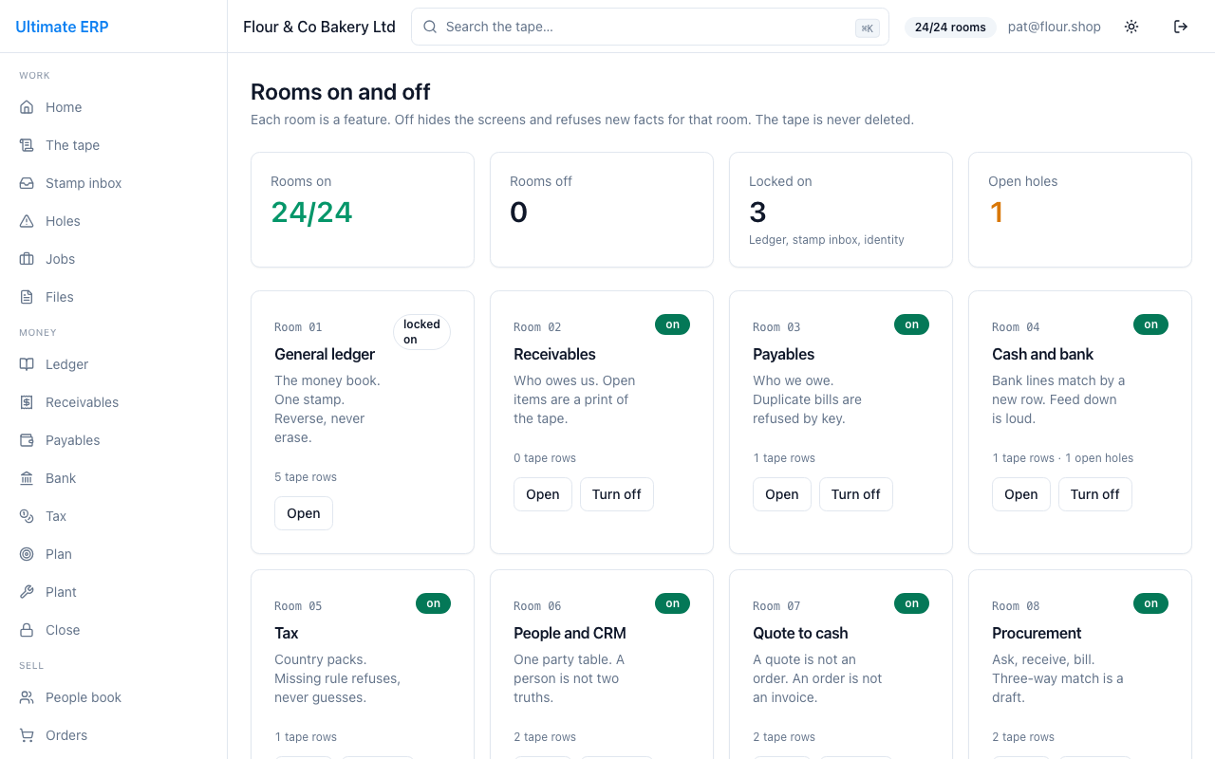Navigate to The tape page
Screen dimensions: 1215x759
[114, 145]
